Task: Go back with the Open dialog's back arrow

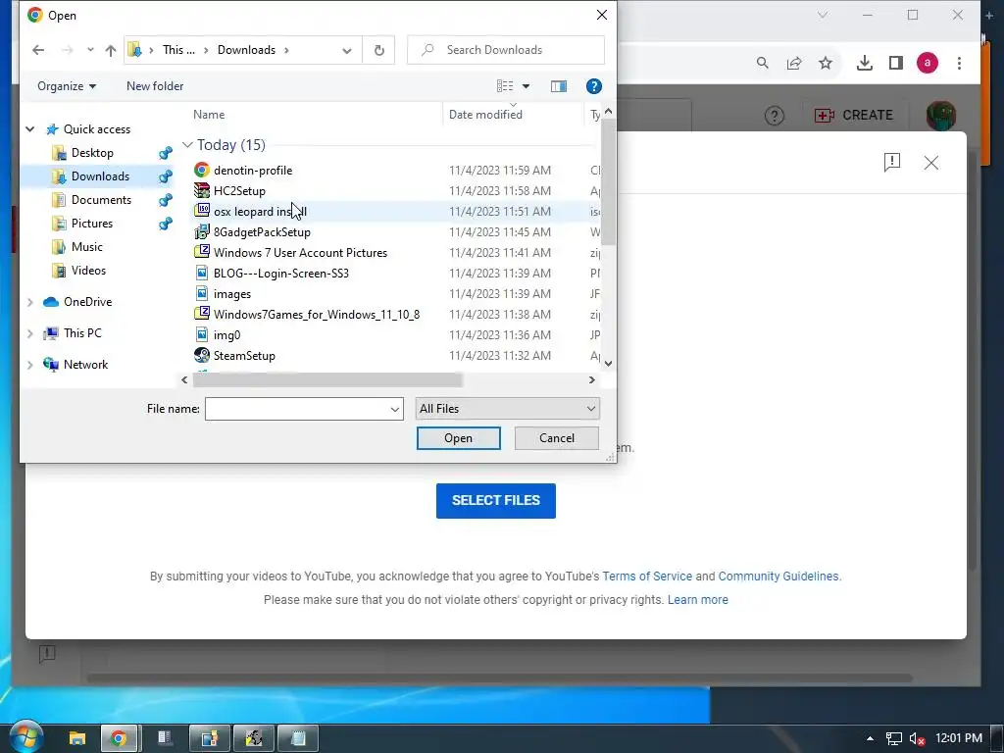Action: click(38, 50)
